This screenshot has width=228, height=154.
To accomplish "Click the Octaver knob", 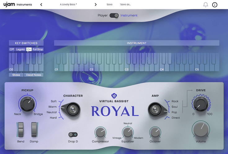I will tap(155, 132).
